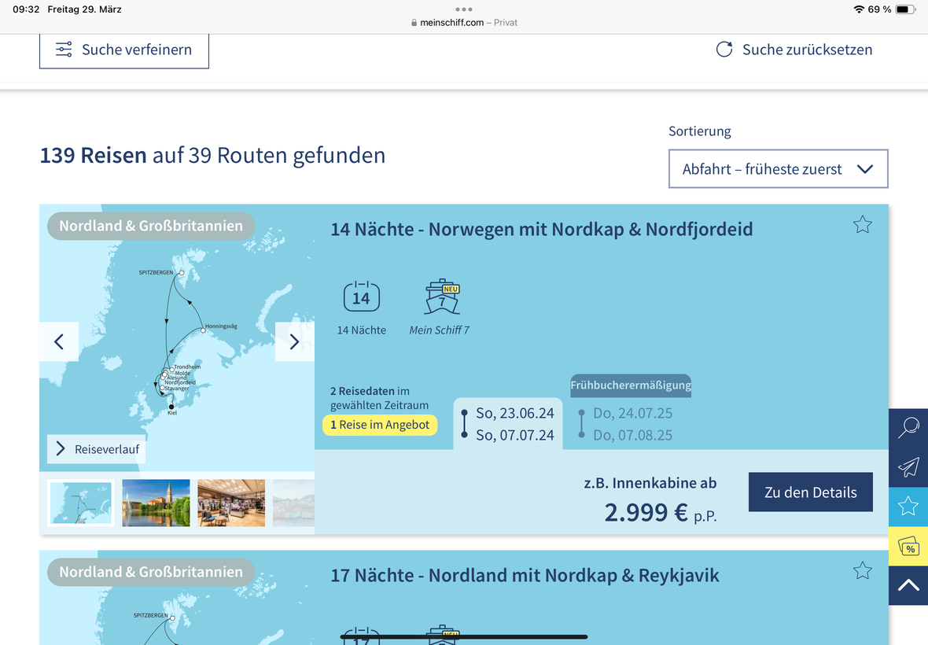The width and height of the screenshot is (928, 645).
Task: Reset search via Suche zurücksetzen
Action: 794,50
